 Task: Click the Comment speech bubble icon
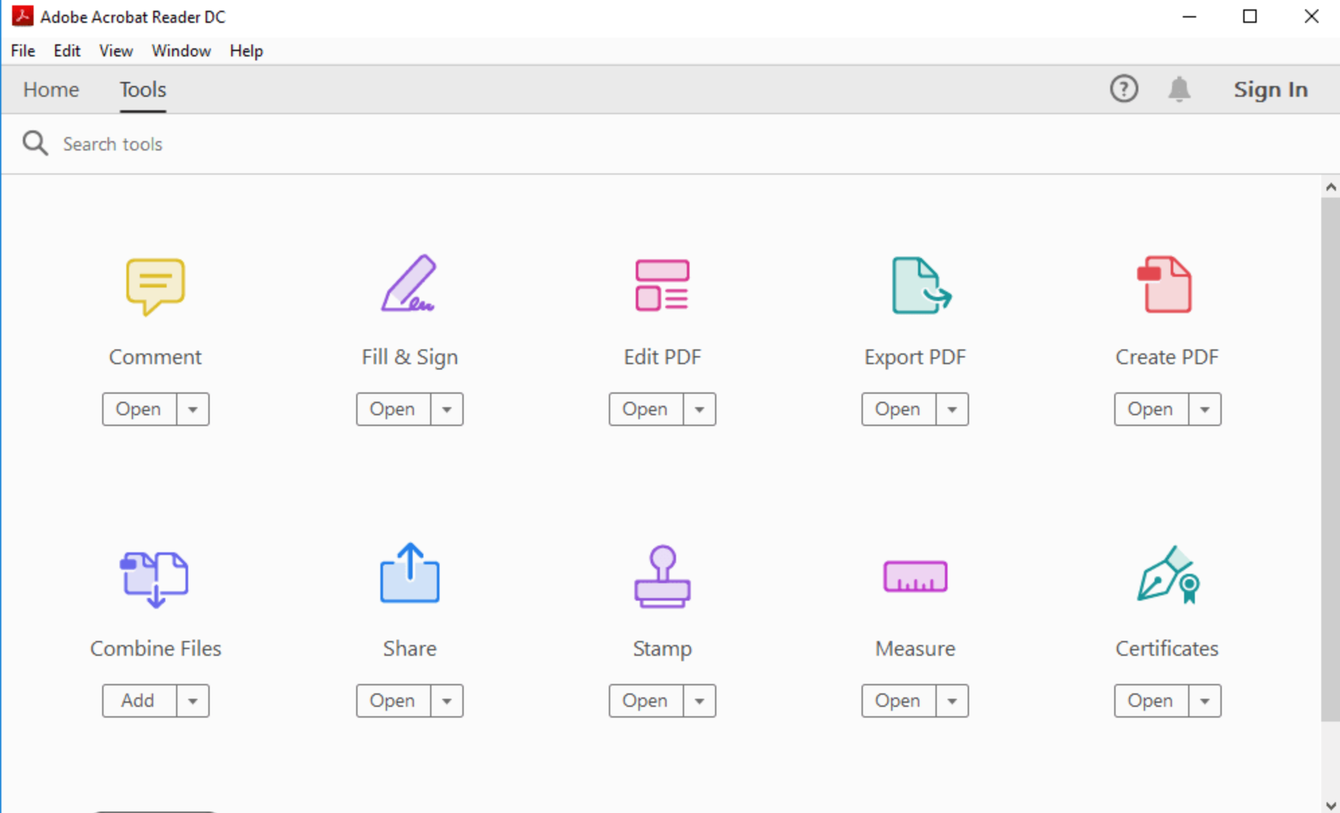[155, 286]
